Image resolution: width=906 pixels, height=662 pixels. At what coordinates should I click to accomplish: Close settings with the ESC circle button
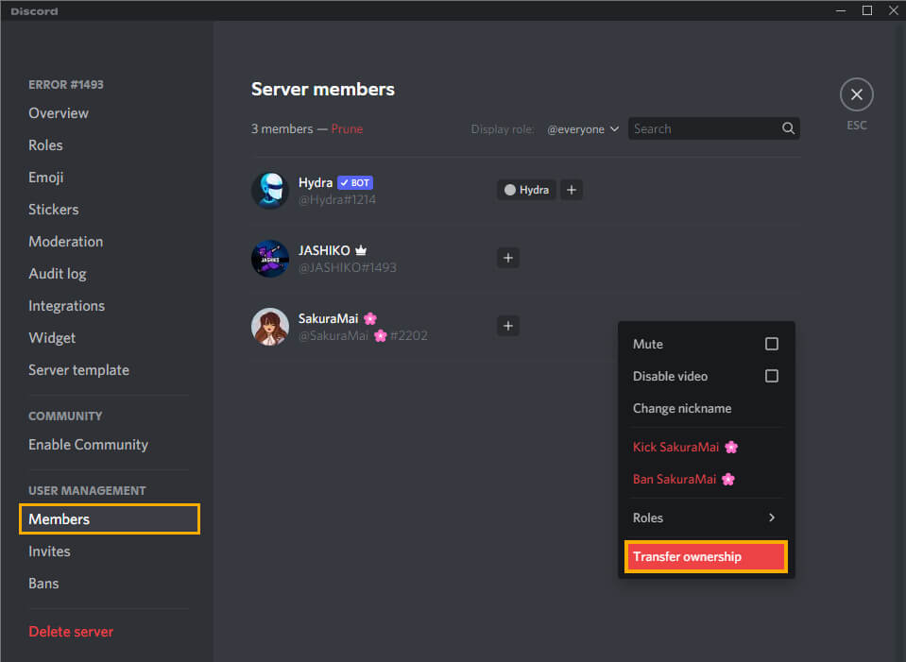(856, 94)
